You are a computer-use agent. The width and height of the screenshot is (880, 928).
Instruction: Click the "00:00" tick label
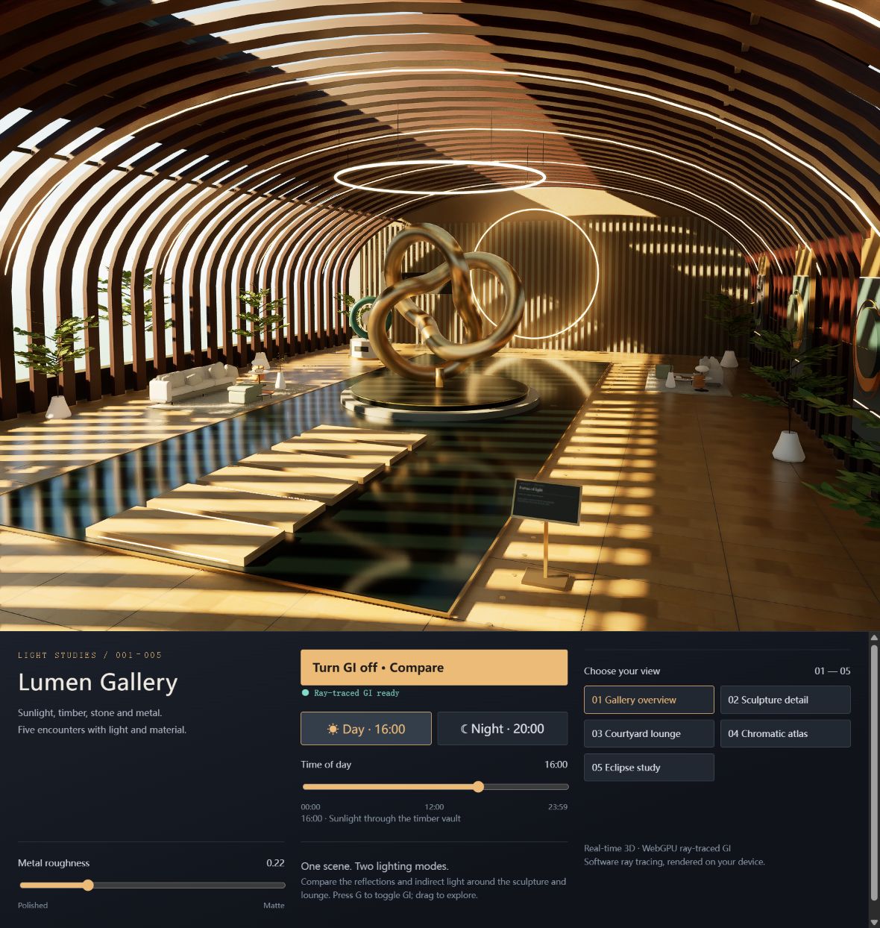pyautogui.click(x=310, y=807)
